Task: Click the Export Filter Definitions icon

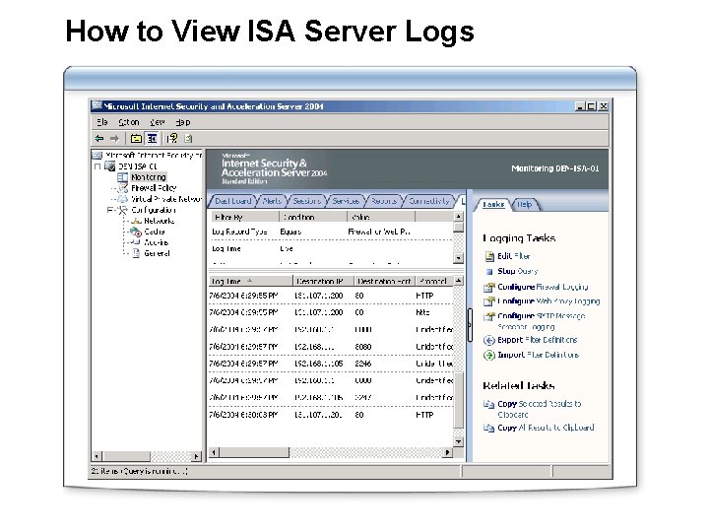Action: click(488, 340)
